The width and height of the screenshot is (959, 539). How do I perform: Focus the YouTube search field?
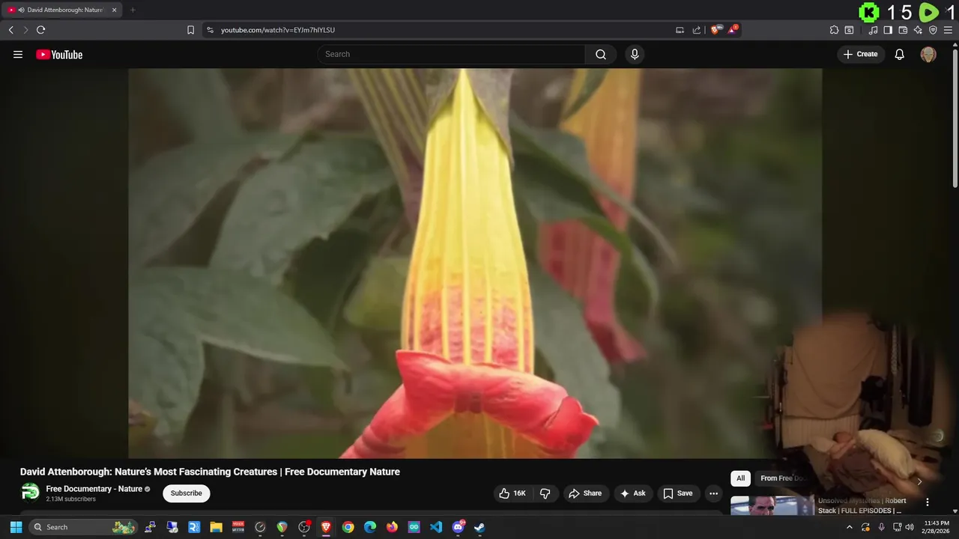pyautogui.click(x=452, y=54)
